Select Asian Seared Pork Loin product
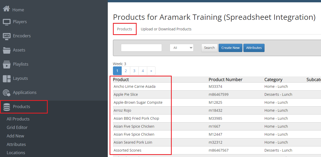The image size is (321, 157). (133, 142)
